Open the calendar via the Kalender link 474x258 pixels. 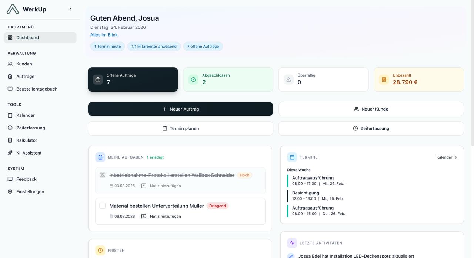[x=447, y=157]
